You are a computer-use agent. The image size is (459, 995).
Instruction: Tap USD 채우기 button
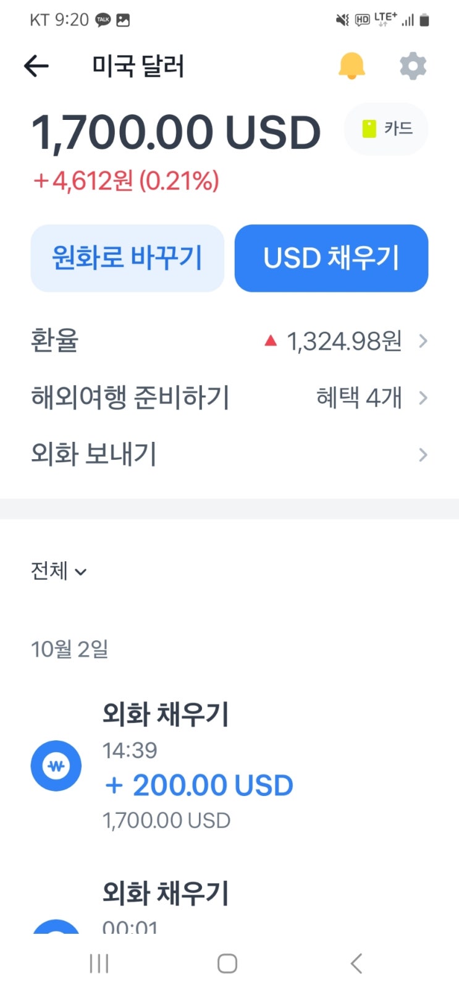click(331, 258)
